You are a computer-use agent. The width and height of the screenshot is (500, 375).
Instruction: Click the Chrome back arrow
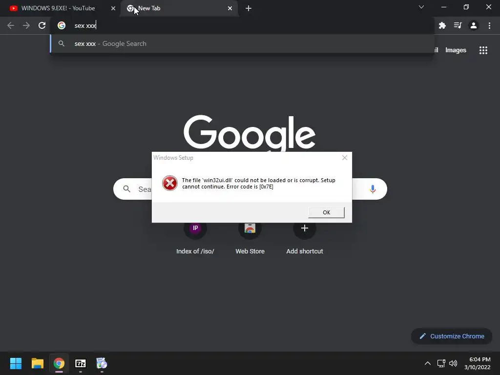point(11,25)
